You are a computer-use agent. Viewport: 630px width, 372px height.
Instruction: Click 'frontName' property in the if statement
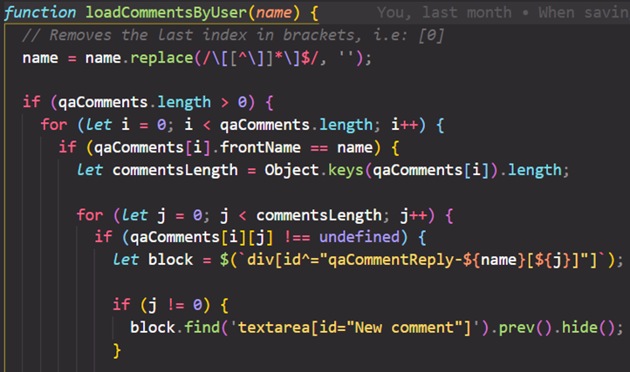(x=260, y=148)
